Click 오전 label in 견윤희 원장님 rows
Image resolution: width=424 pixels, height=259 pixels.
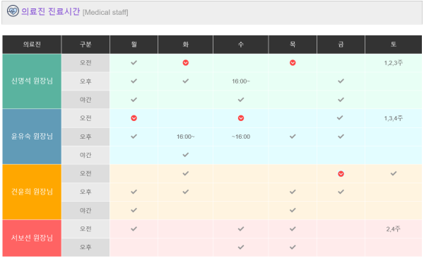(x=86, y=173)
